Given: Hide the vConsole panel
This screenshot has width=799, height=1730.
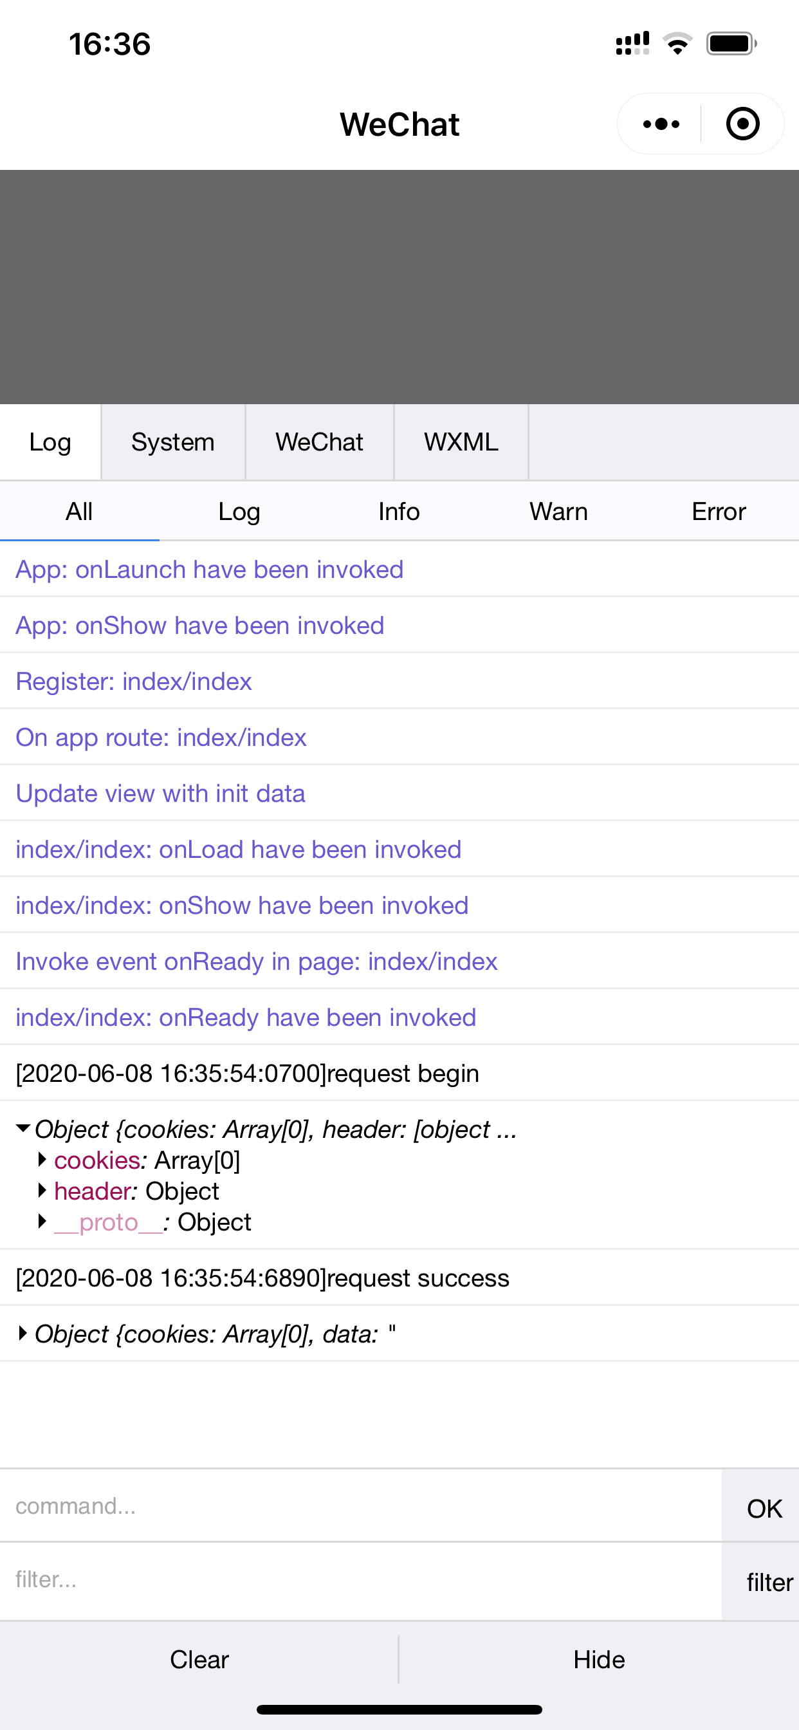Looking at the screenshot, I should pos(599,1659).
